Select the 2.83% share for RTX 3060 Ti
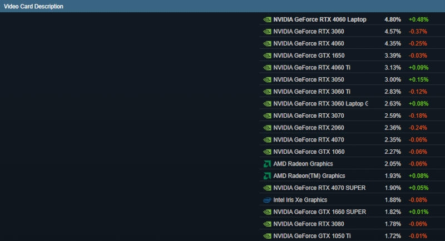This screenshot has width=445, height=241. coord(392,92)
